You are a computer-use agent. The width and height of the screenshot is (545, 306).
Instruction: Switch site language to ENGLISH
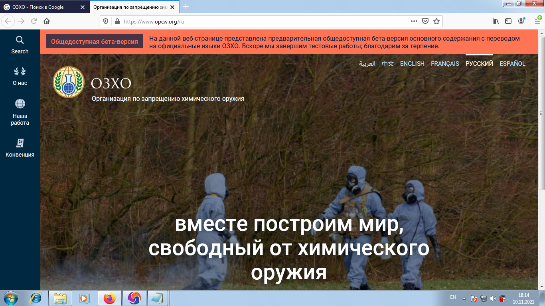click(x=412, y=63)
